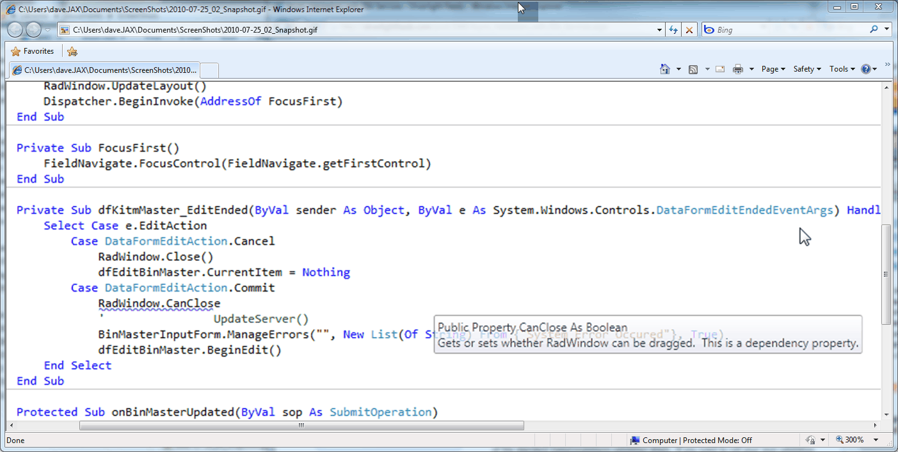
Task: Click the RadWindow.UpdateLayout() code line
Action: [125, 86]
